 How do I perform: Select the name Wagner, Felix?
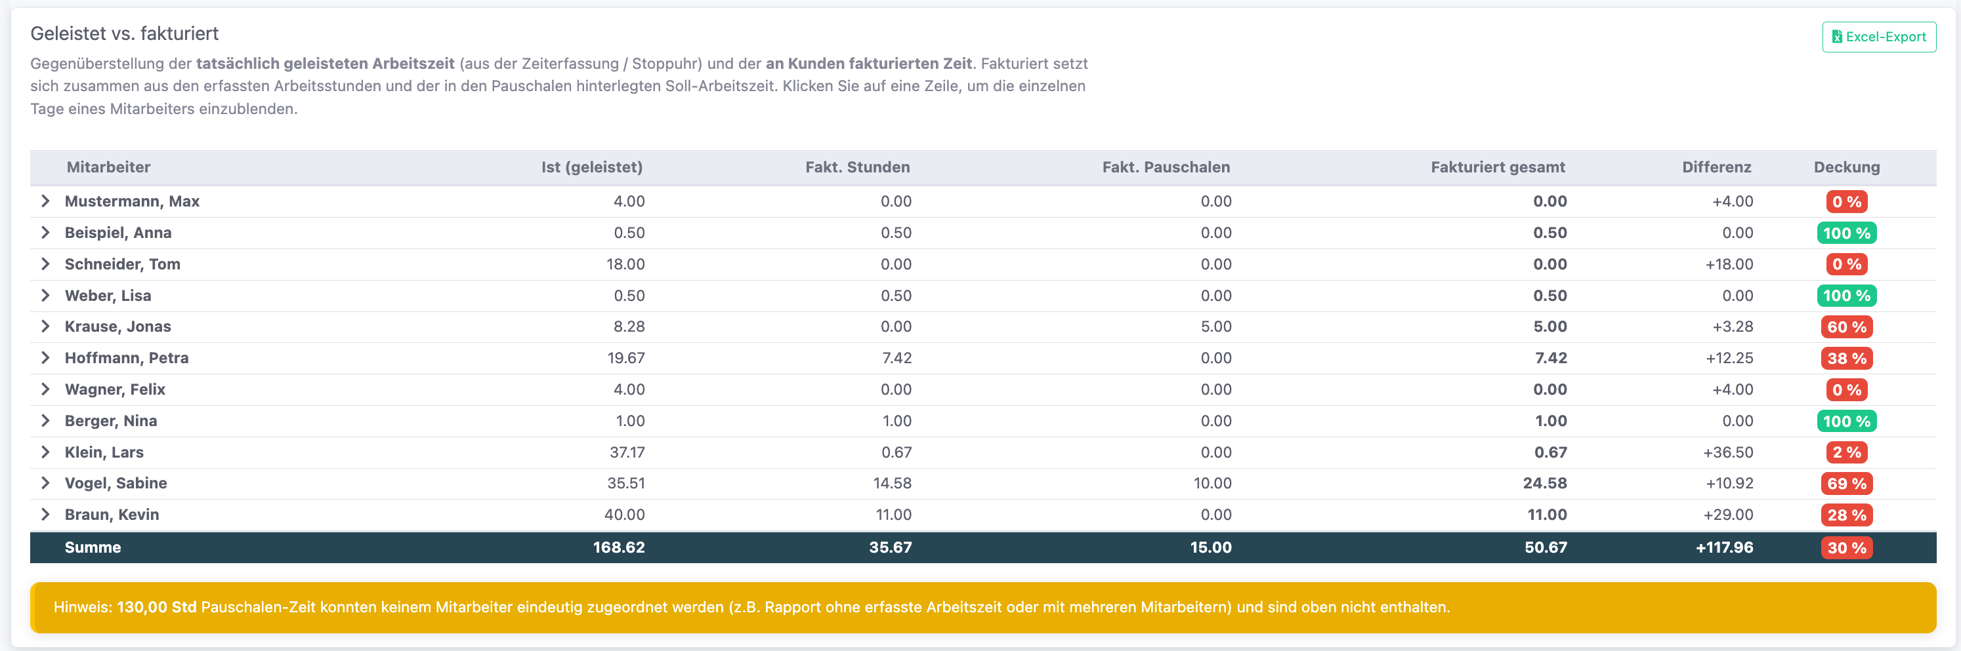(115, 389)
